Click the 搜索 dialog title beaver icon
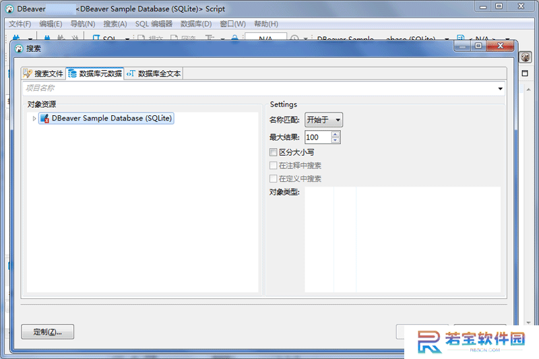The height and width of the screenshot is (359, 539). (x=19, y=48)
